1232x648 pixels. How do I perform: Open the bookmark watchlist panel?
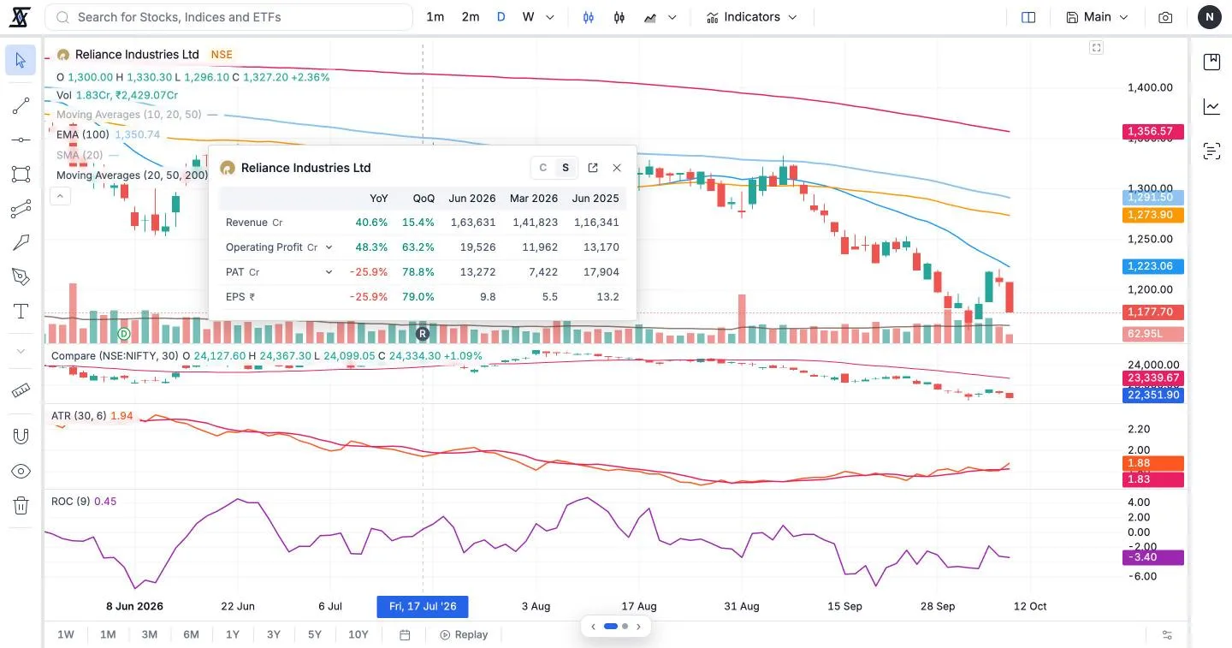click(x=1211, y=62)
